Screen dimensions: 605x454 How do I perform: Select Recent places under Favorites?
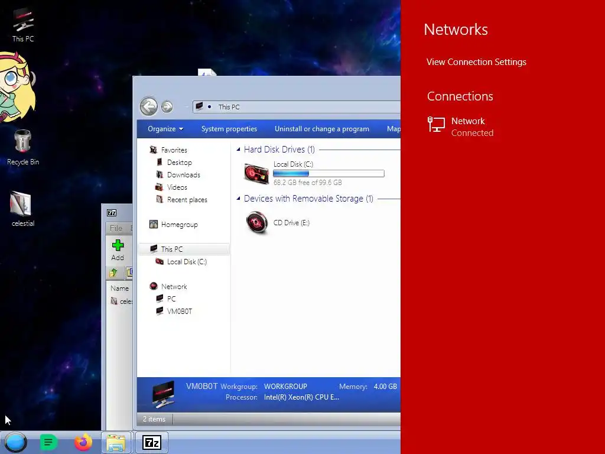click(187, 200)
